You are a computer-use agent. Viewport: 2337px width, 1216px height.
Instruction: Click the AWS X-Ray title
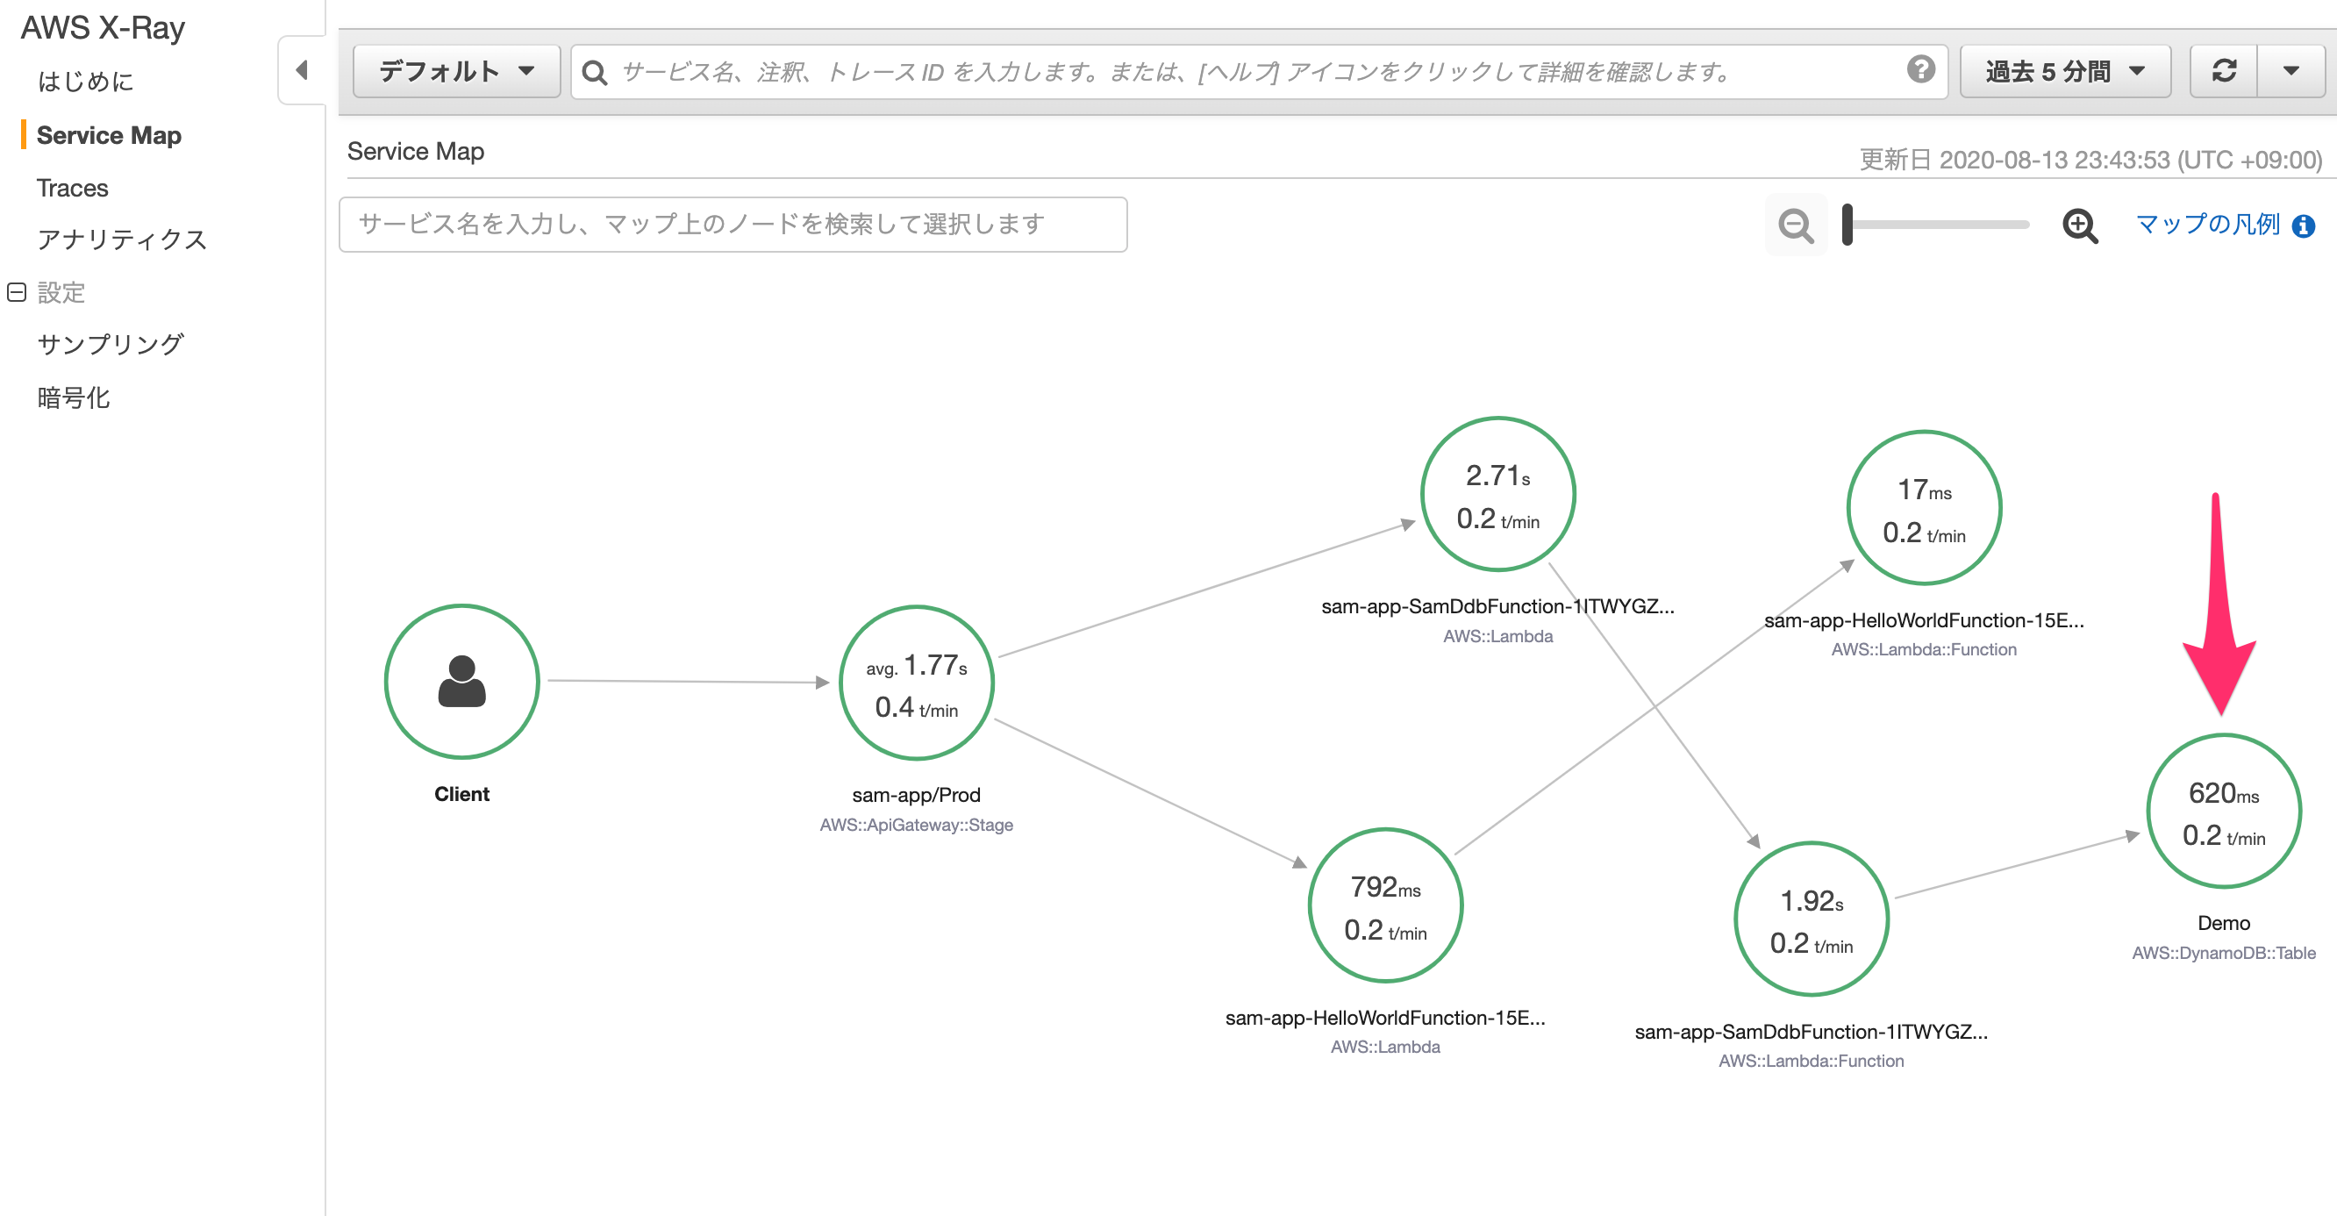103,28
